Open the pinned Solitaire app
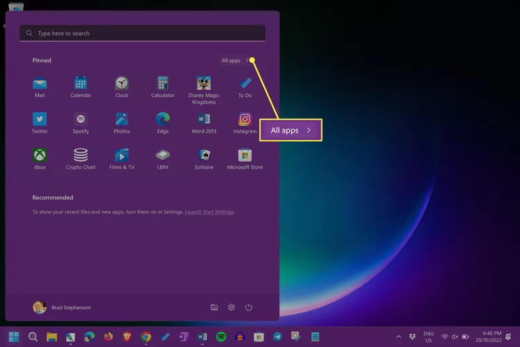Viewport: 520px width, 347px height. pyautogui.click(x=204, y=158)
